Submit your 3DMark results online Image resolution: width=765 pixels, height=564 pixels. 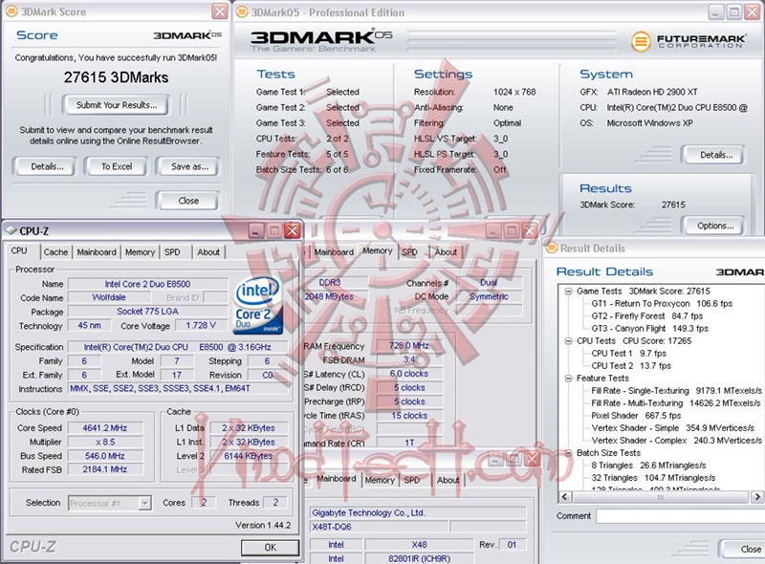pyautogui.click(x=116, y=105)
